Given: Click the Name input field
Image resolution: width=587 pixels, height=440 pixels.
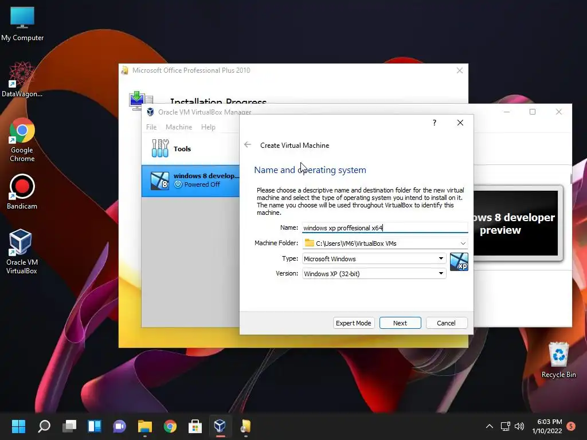Looking at the screenshot, I should tap(385, 228).
